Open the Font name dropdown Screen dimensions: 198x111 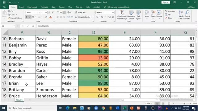(x=38, y=12)
